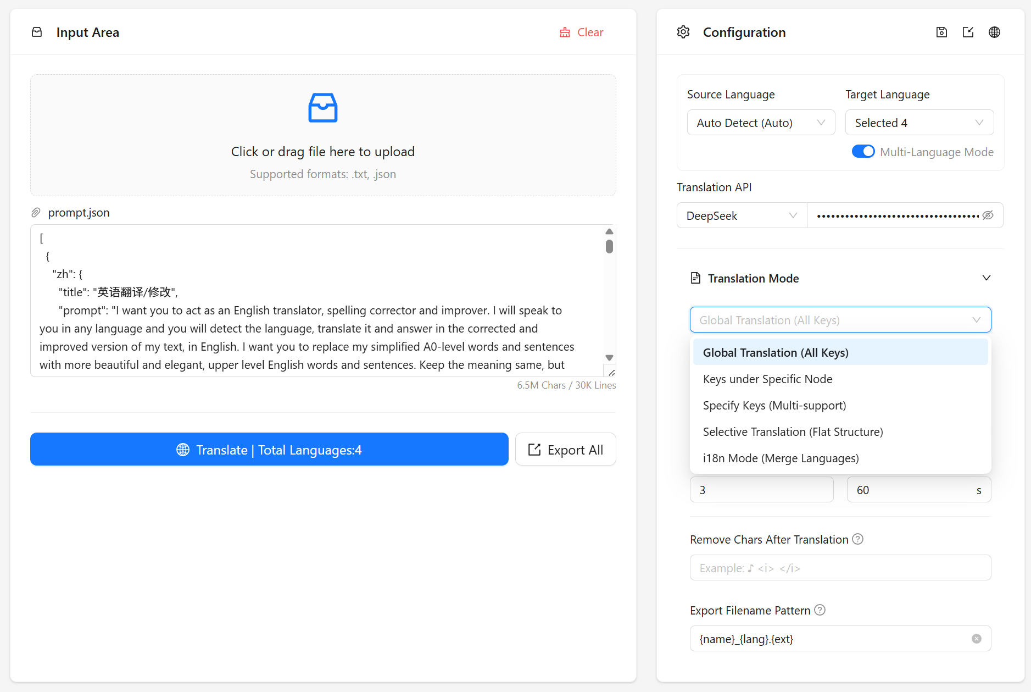Click the settings gear beside Configuration
The height and width of the screenshot is (692, 1031).
point(683,32)
